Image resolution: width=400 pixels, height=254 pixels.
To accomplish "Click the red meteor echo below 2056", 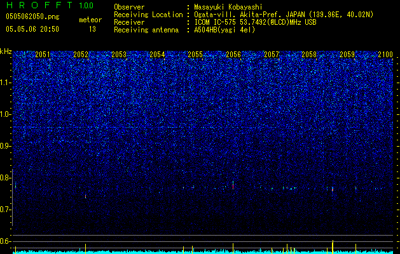I will (233, 185).
